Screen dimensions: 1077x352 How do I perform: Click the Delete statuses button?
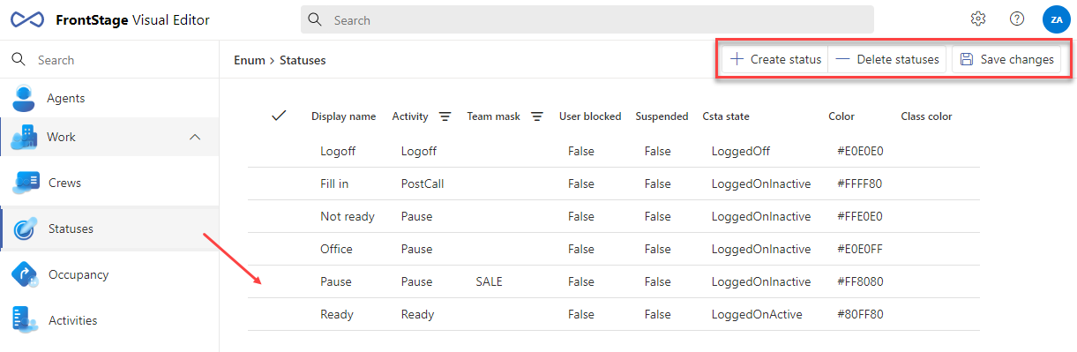[886, 60]
